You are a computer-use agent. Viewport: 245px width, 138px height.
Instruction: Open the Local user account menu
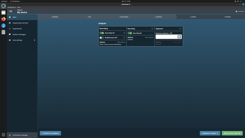point(240,11)
